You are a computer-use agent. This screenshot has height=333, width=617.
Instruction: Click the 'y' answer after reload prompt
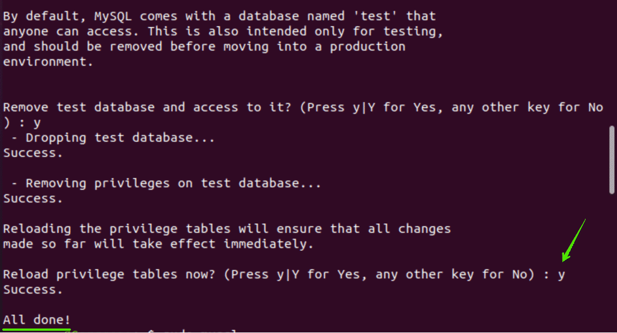click(561, 274)
